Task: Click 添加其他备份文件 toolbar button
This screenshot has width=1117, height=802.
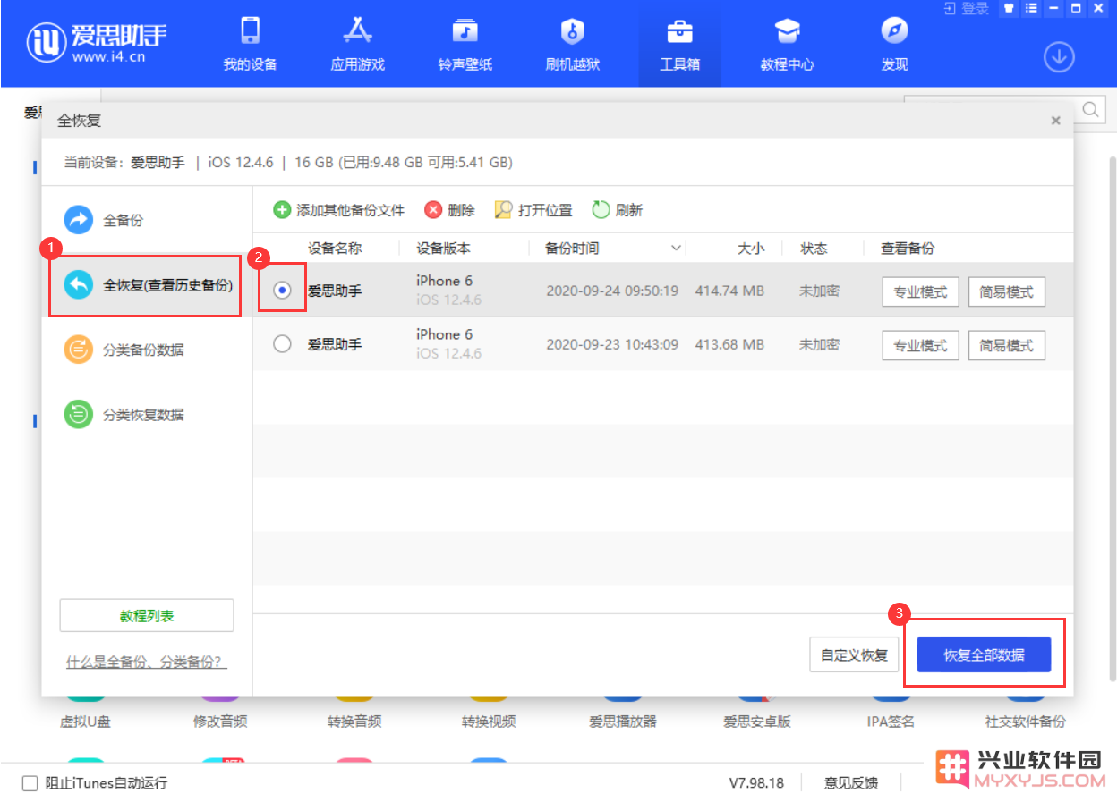Action: point(338,210)
